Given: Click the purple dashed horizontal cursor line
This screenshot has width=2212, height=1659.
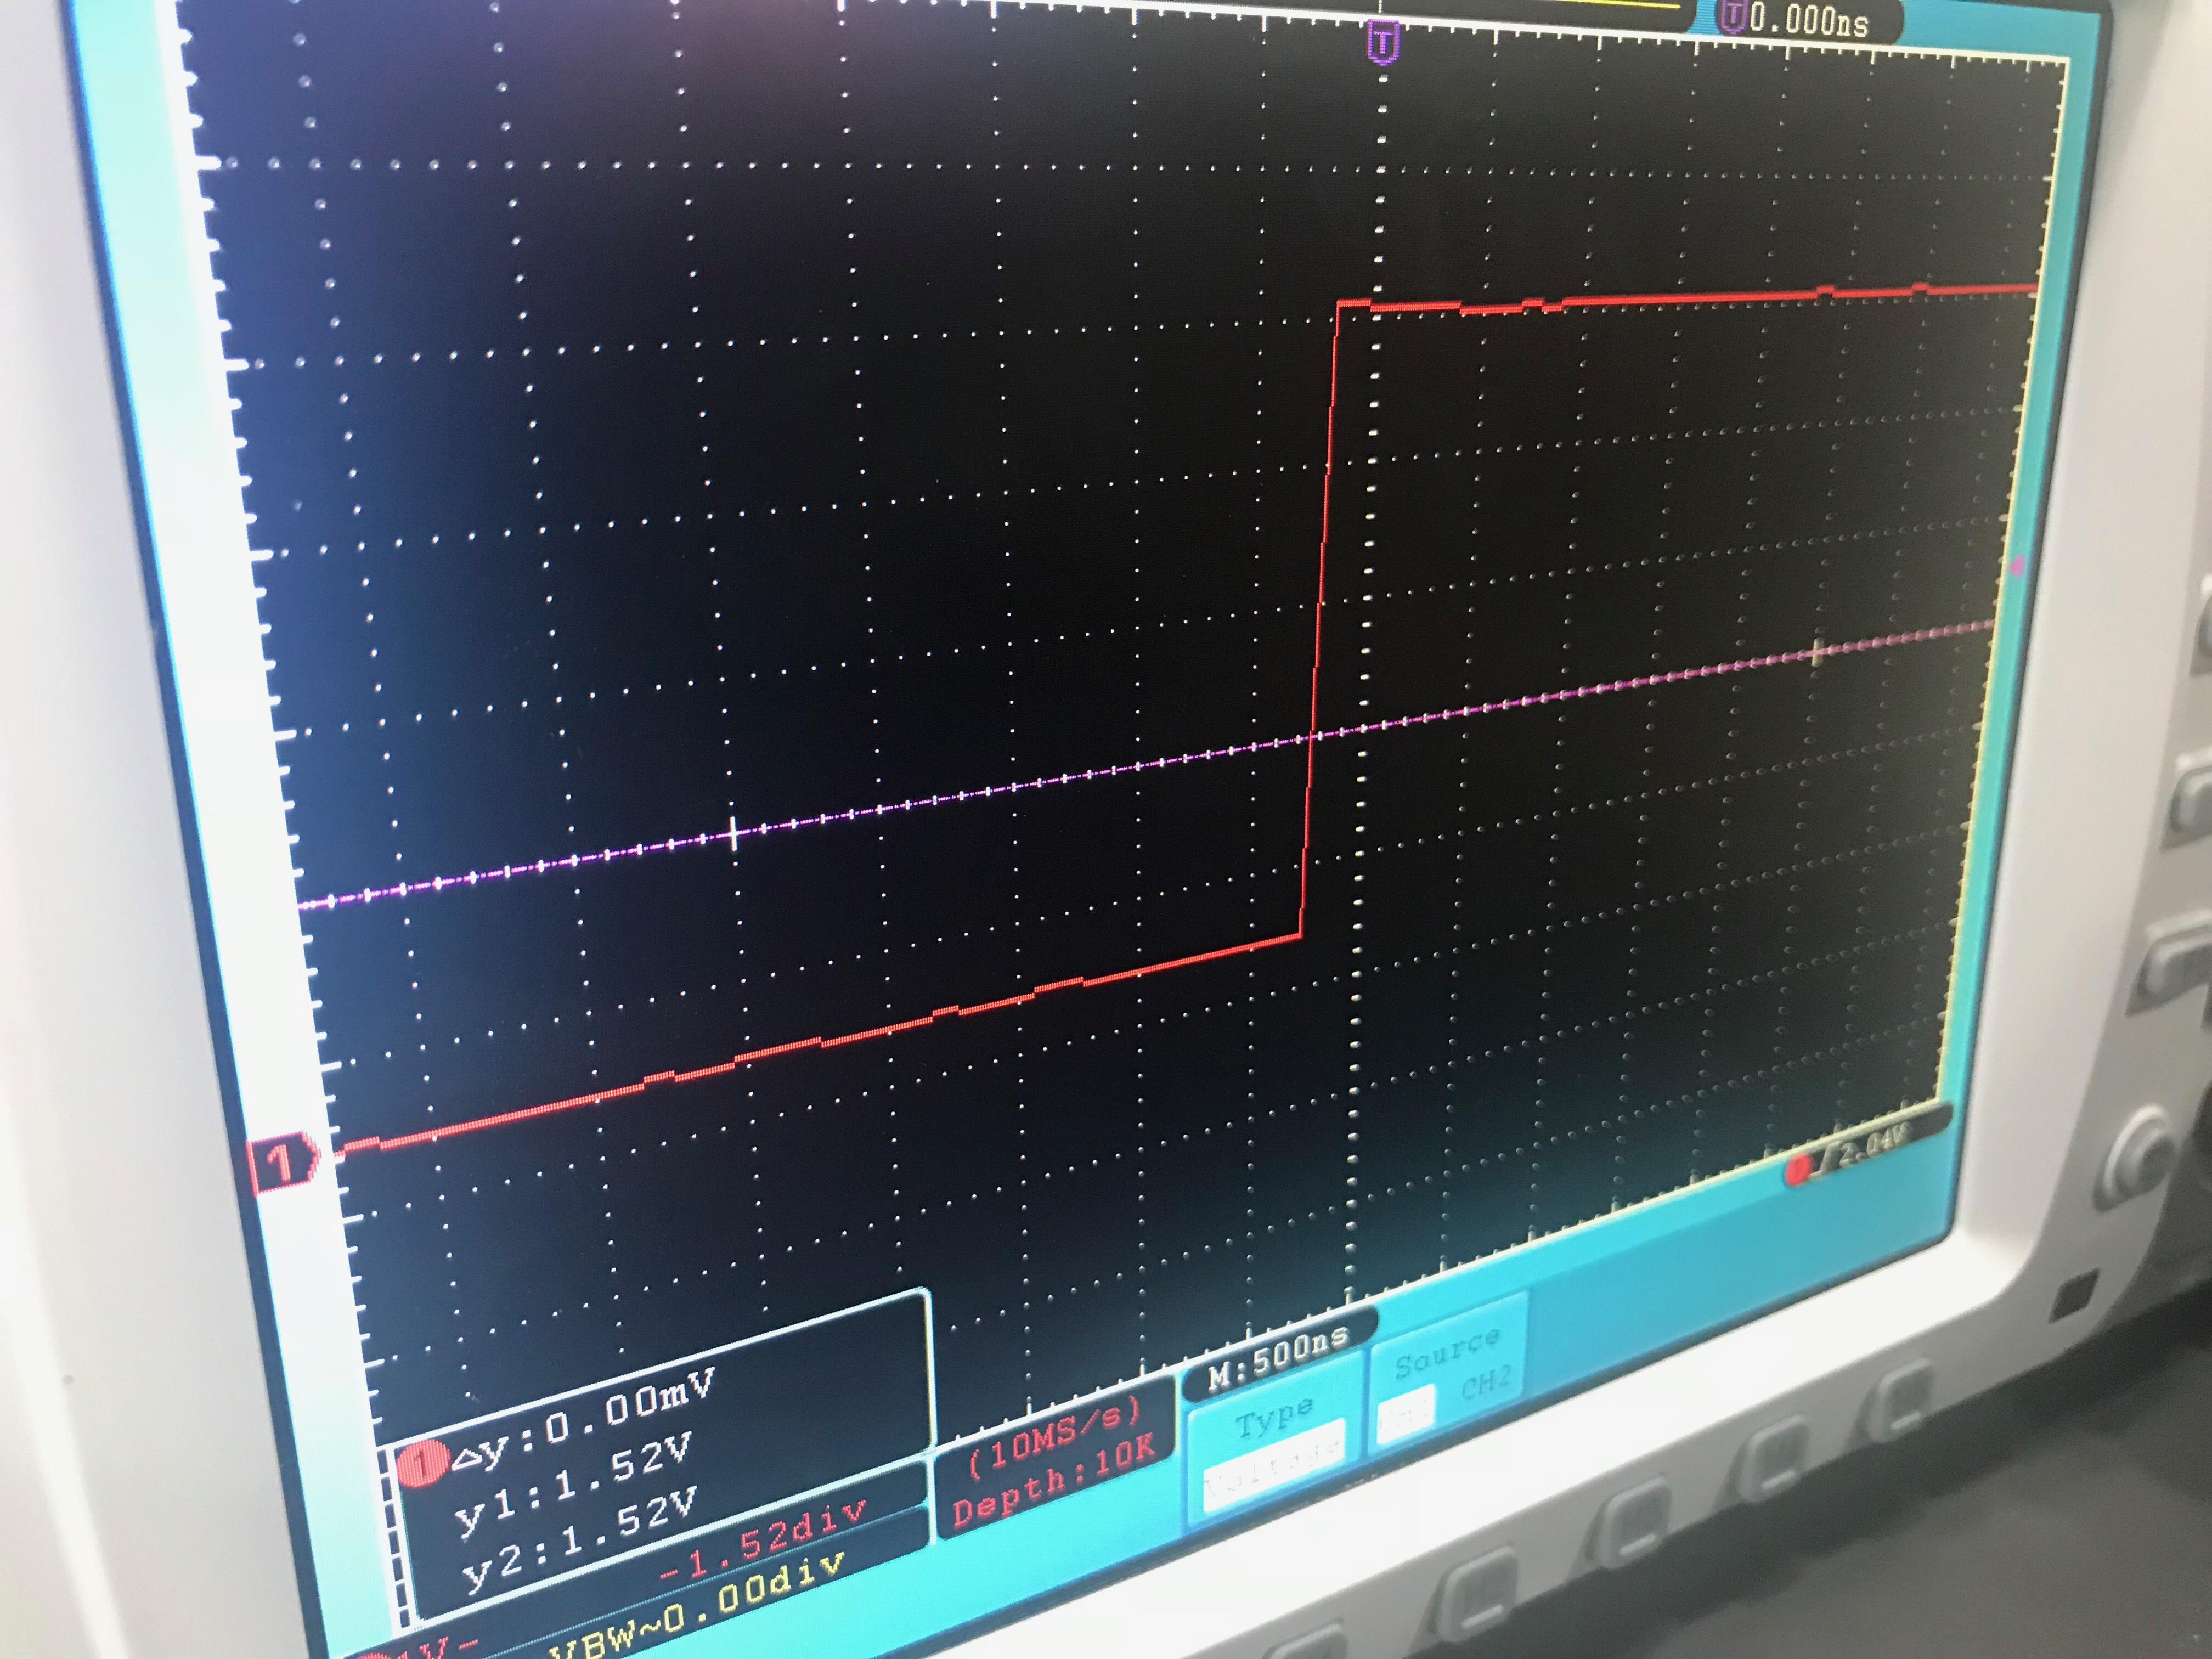Looking at the screenshot, I should click(1000, 790).
